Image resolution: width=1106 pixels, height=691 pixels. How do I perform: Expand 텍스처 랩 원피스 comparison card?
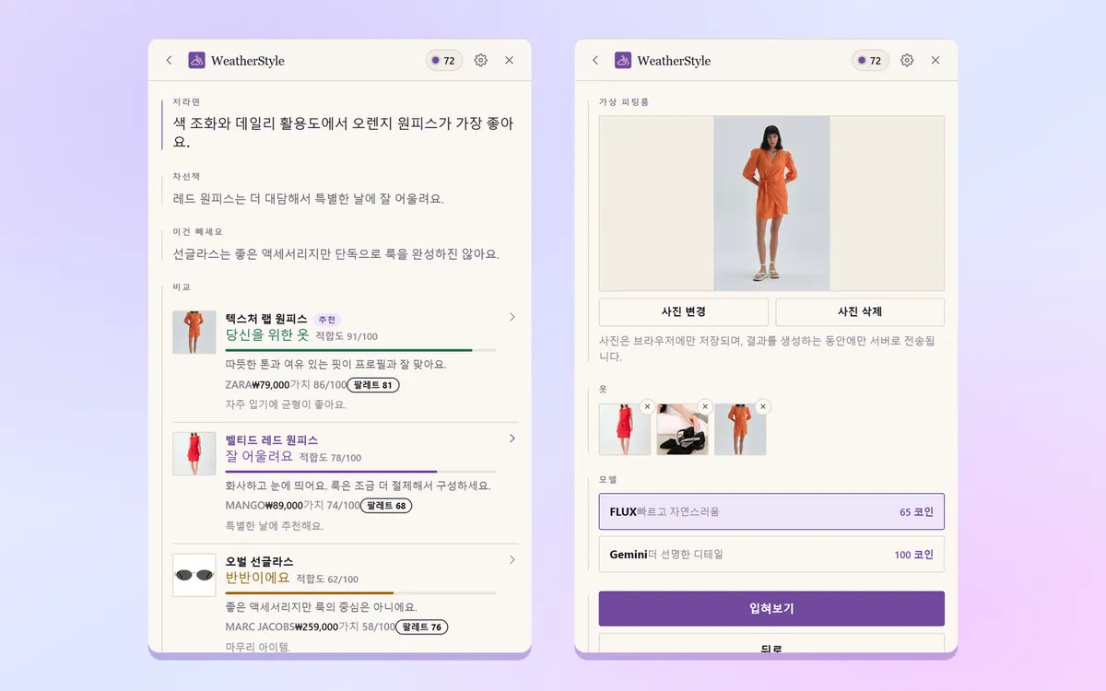click(512, 317)
